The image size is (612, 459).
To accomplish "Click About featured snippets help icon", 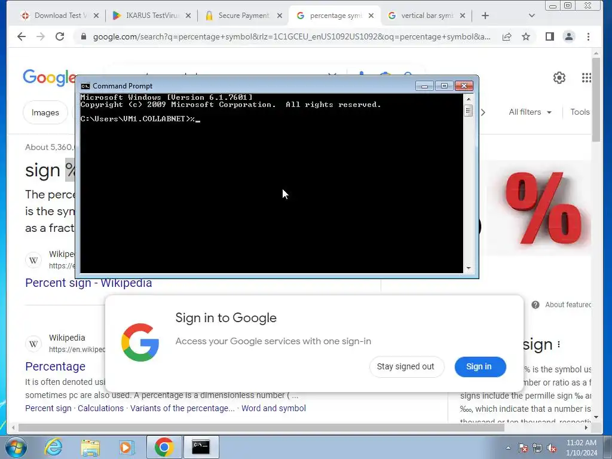I will pos(535,305).
